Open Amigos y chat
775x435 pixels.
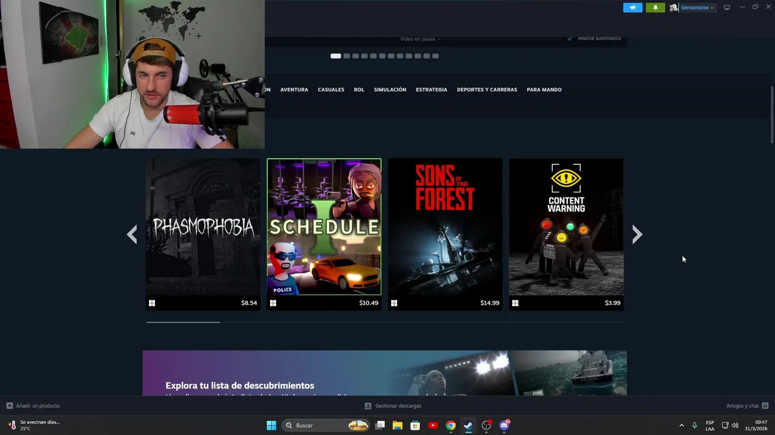[x=742, y=406]
